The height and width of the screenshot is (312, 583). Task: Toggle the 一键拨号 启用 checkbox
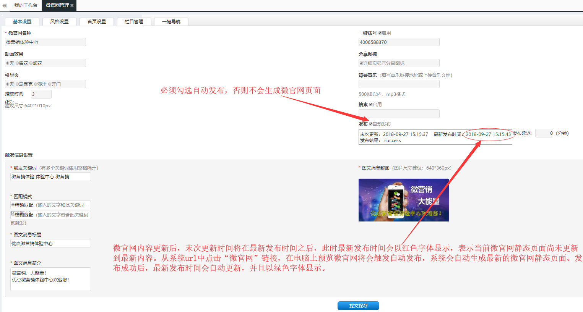pyautogui.click(x=380, y=33)
